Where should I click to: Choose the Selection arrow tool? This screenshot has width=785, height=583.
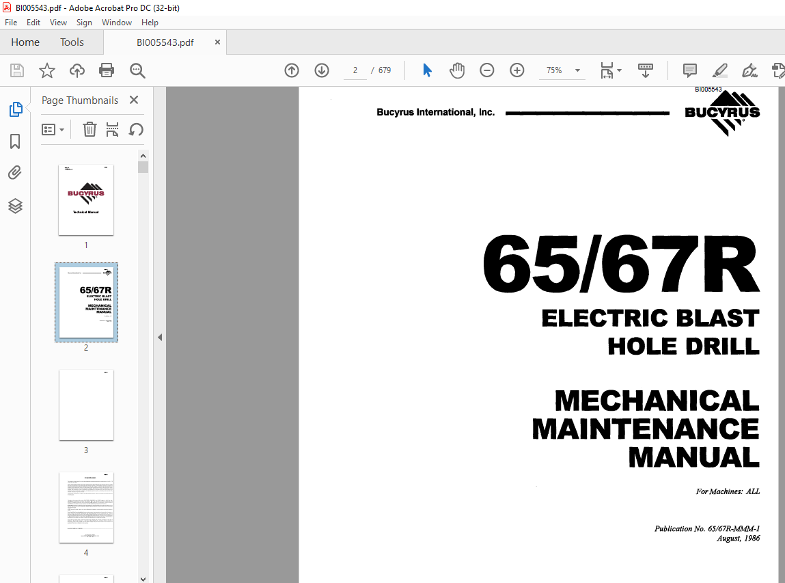pyautogui.click(x=427, y=70)
